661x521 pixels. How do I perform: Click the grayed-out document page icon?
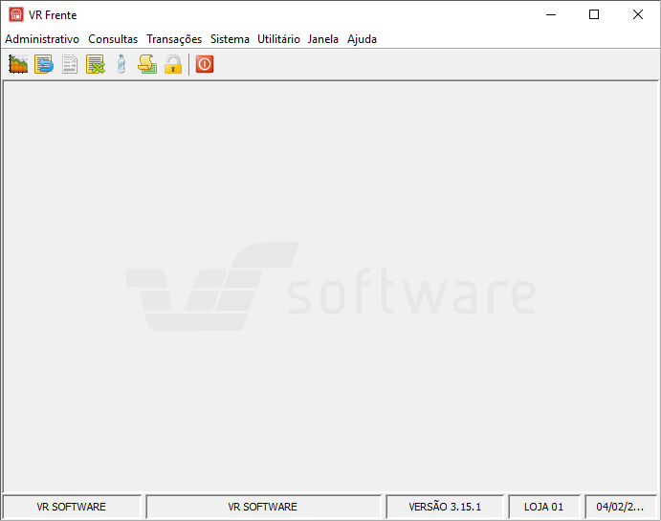70,64
